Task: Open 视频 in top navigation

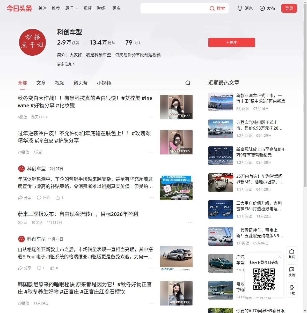Action: (87, 9)
